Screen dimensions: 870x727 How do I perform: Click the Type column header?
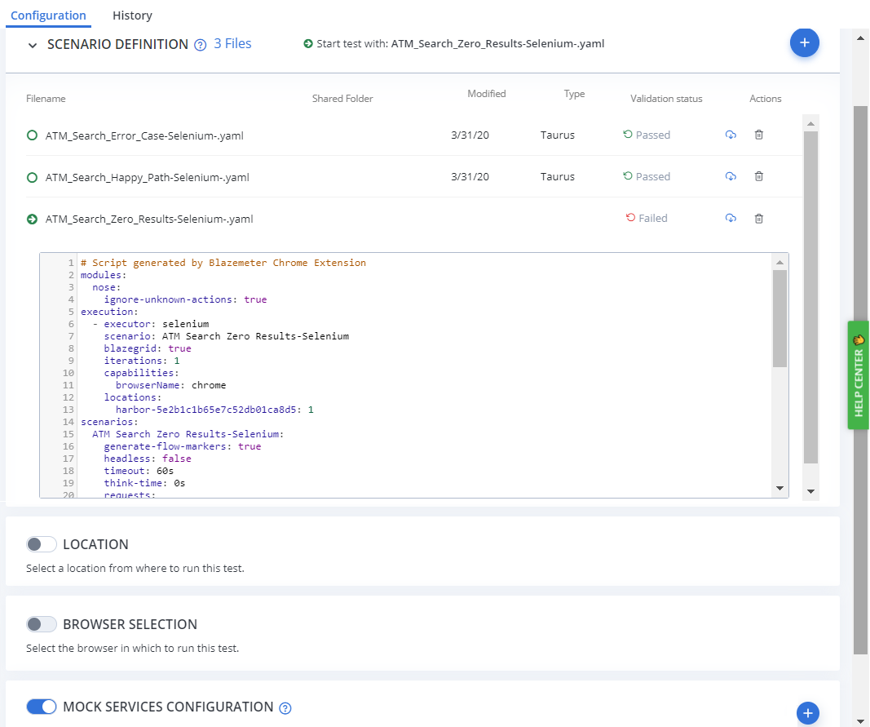574,94
